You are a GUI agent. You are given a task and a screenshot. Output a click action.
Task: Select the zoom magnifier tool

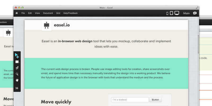17,74
